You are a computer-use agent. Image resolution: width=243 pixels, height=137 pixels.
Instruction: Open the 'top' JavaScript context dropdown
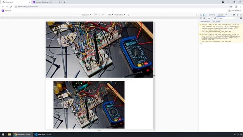pos(210,18)
